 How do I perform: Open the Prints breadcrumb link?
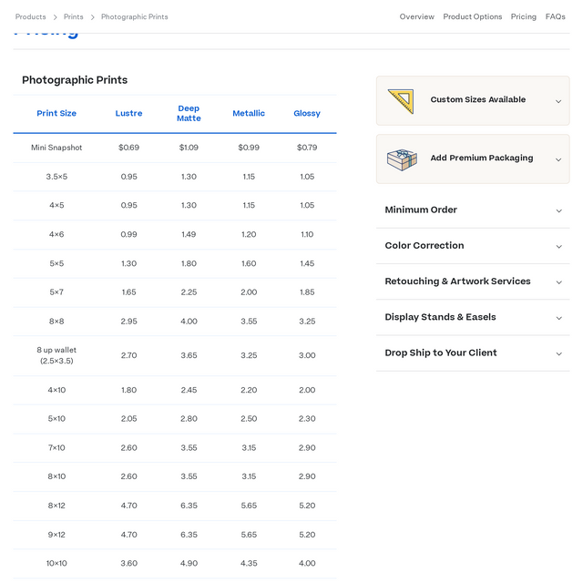(73, 16)
